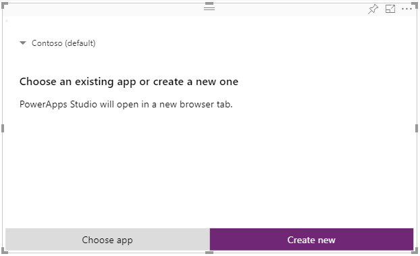The height and width of the screenshot is (256, 420).
Task: Grab the visual header drag handle
Action: click(x=209, y=9)
